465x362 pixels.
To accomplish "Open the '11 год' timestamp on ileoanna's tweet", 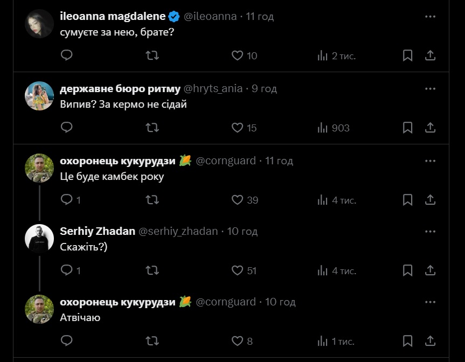I will (x=260, y=16).
